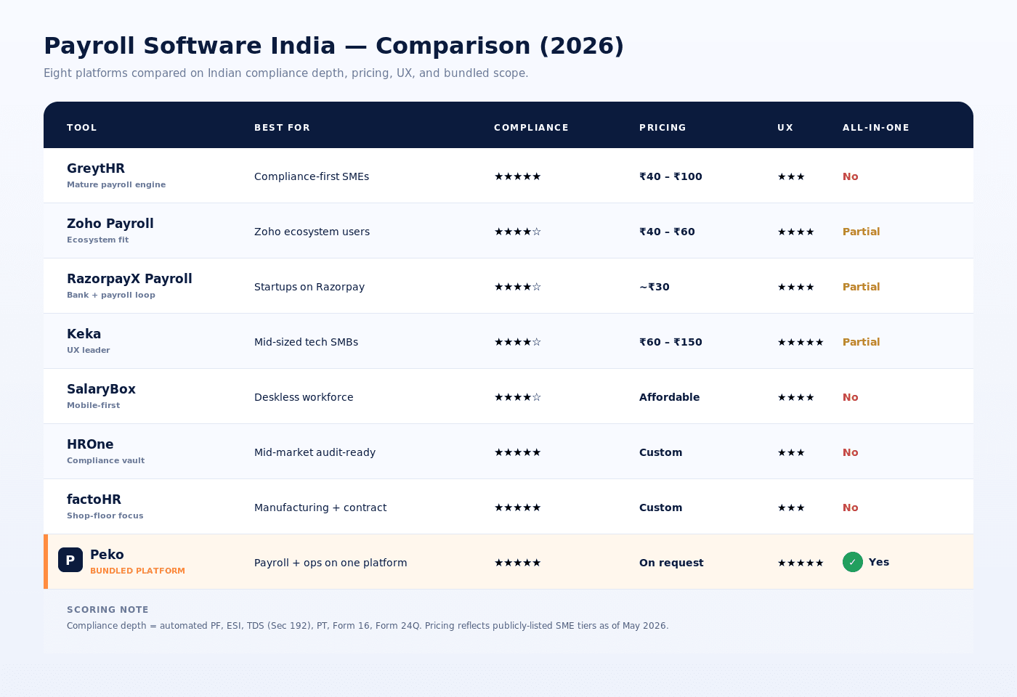Image resolution: width=1017 pixels, height=697 pixels.
Task: Click 'BUNDLED PLATFORM' tag under Peko
Action: (137, 571)
